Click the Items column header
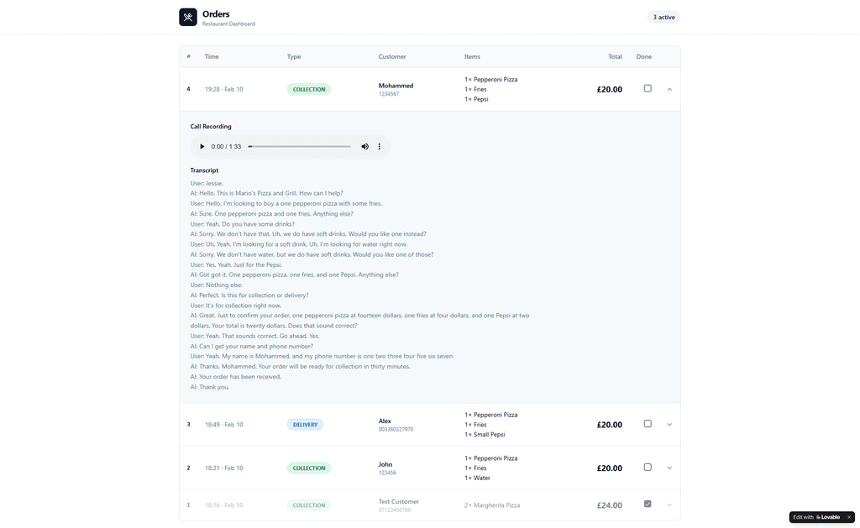This screenshot has width=860, height=528. [472, 56]
